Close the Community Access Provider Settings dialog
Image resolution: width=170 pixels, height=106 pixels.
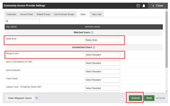coord(158,6)
